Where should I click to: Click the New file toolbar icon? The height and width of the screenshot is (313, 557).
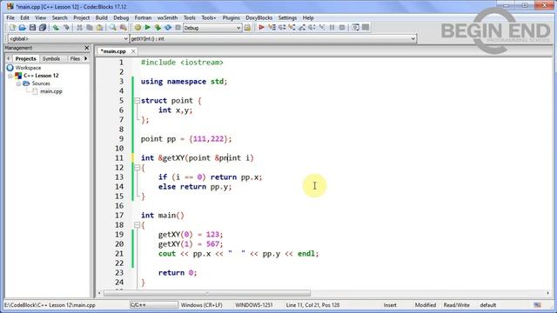(x=12, y=28)
